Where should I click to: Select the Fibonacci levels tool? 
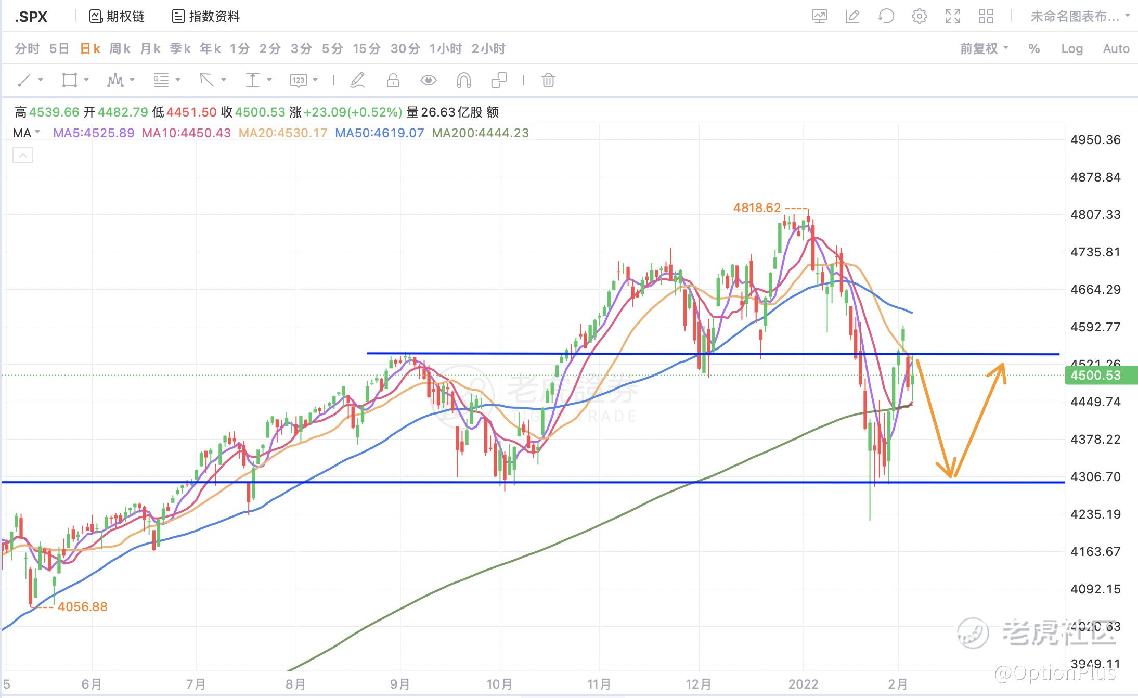[x=161, y=81]
